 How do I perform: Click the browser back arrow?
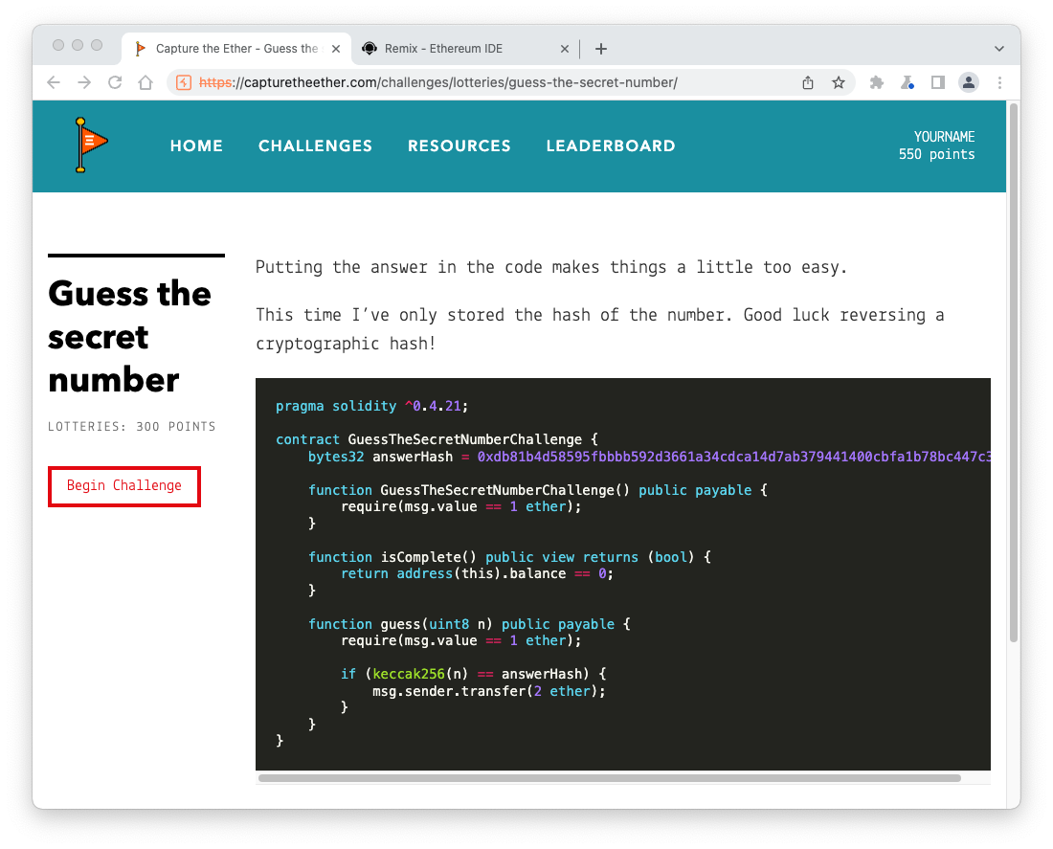(54, 82)
